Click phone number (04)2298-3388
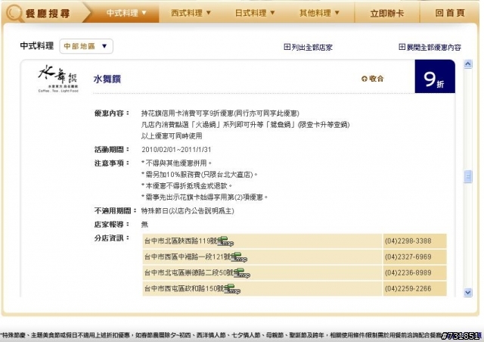The height and width of the screenshot is (342, 484). (408, 241)
